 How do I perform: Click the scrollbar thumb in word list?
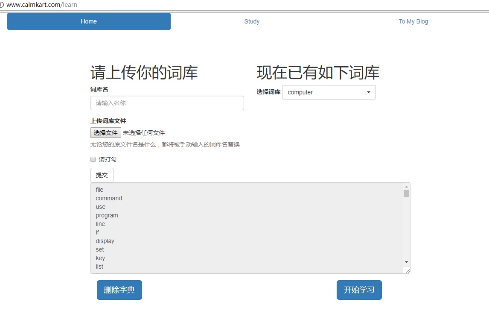click(x=406, y=194)
